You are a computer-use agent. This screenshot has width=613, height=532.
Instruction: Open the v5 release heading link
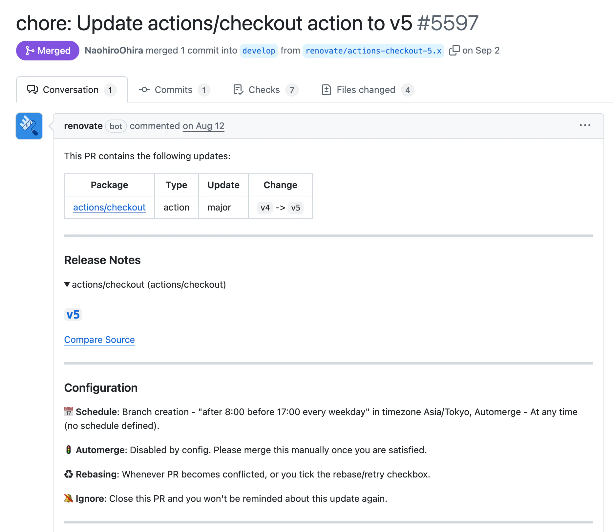click(73, 315)
